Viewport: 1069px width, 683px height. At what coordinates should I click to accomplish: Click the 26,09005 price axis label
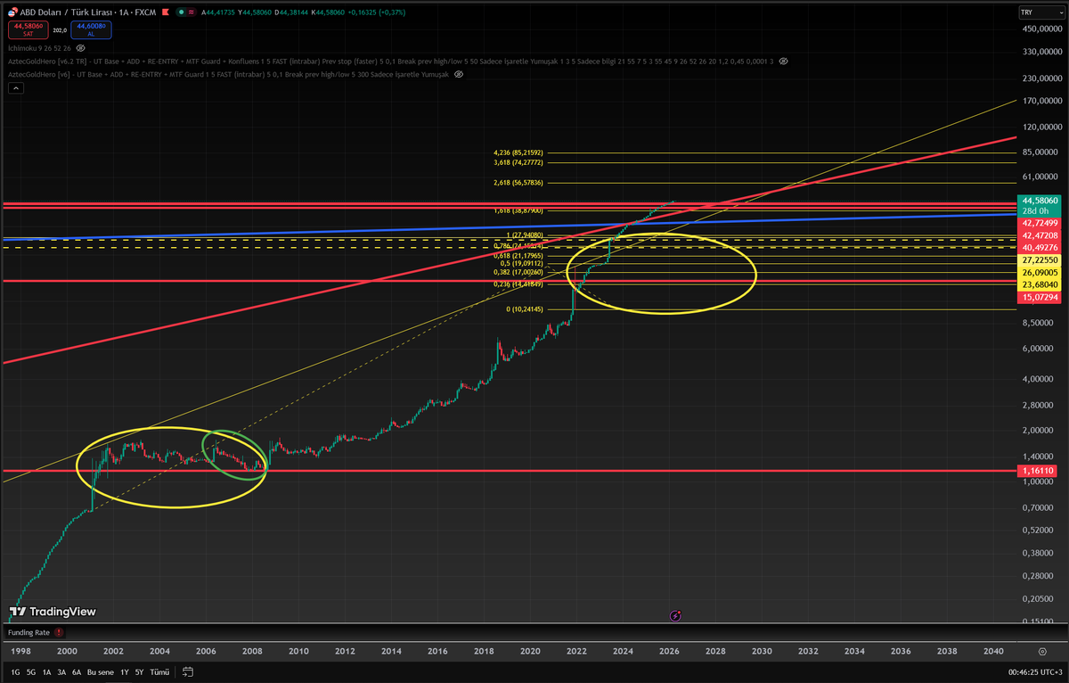(x=1040, y=272)
